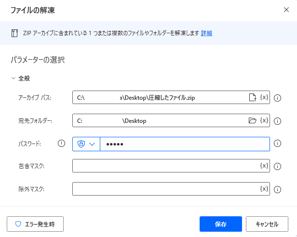Insert variable {x} in アーカイブ パス field
This screenshot has width=297, height=237.
click(264, 97)
